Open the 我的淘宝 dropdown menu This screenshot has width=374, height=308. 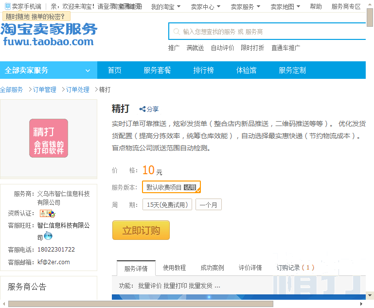pyautogui.click(x=165, y=7)
